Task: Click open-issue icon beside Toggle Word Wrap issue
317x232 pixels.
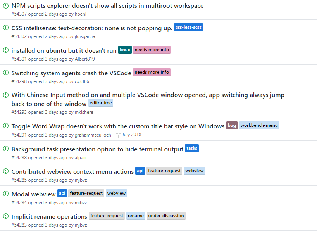Action: click(x=6, y=126)
